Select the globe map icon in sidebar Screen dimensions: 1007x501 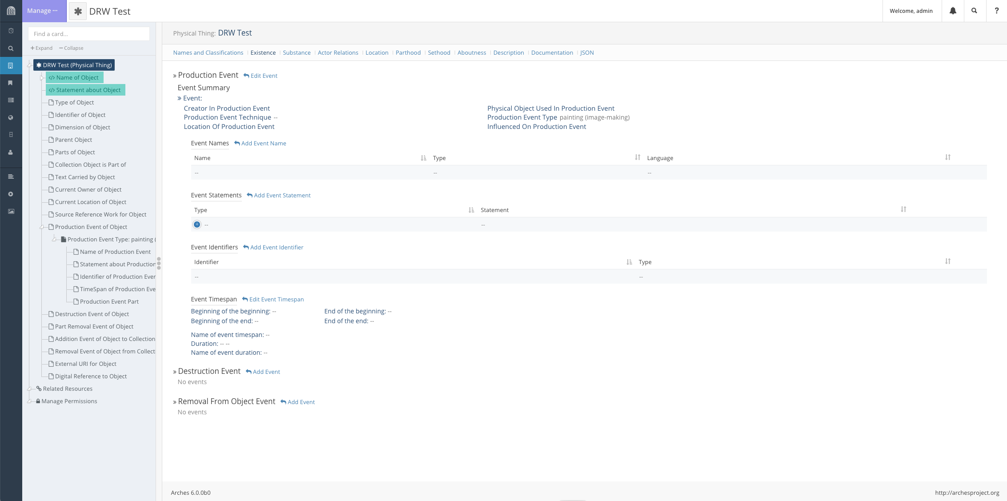pyautogui.click(x=11, y=117)
